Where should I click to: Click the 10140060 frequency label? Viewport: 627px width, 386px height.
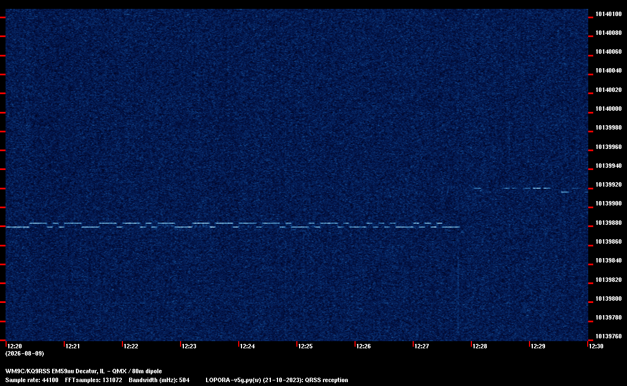coord(609,52)
